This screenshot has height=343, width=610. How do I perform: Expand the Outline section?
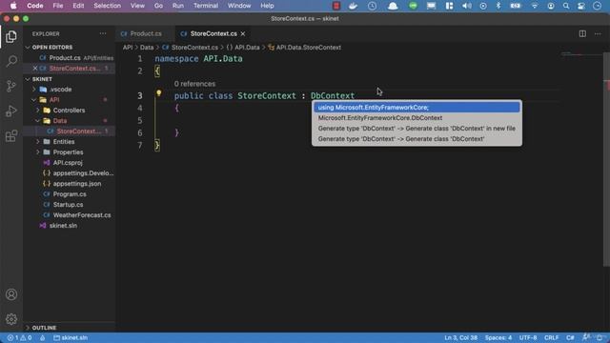tap(44, 328)
